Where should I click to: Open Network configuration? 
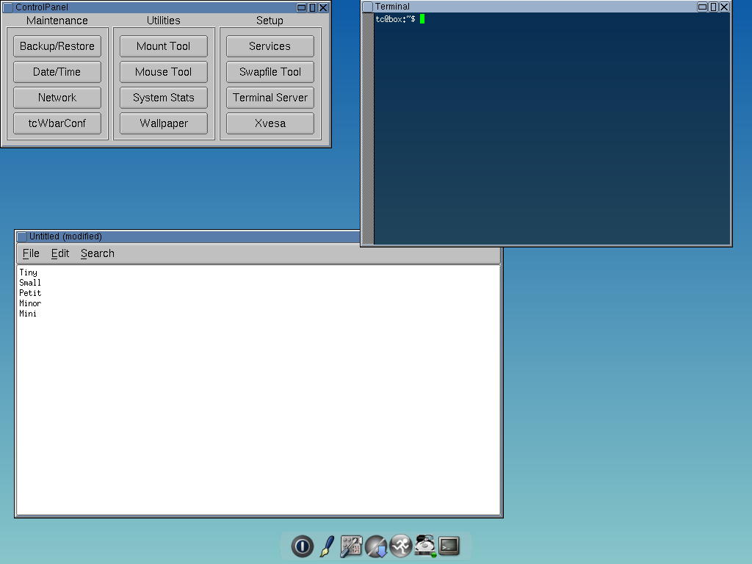57,98
